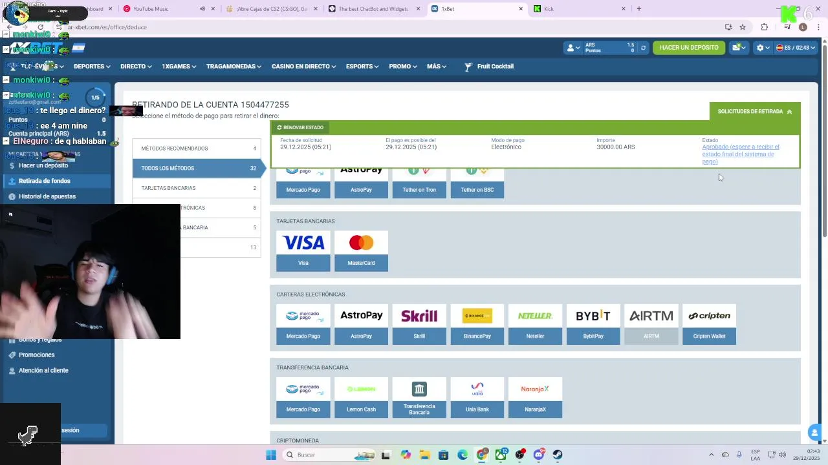This screenshot has width=828, height=465.
Task: Choose Tether on Tron method
Action: [419, 183]
